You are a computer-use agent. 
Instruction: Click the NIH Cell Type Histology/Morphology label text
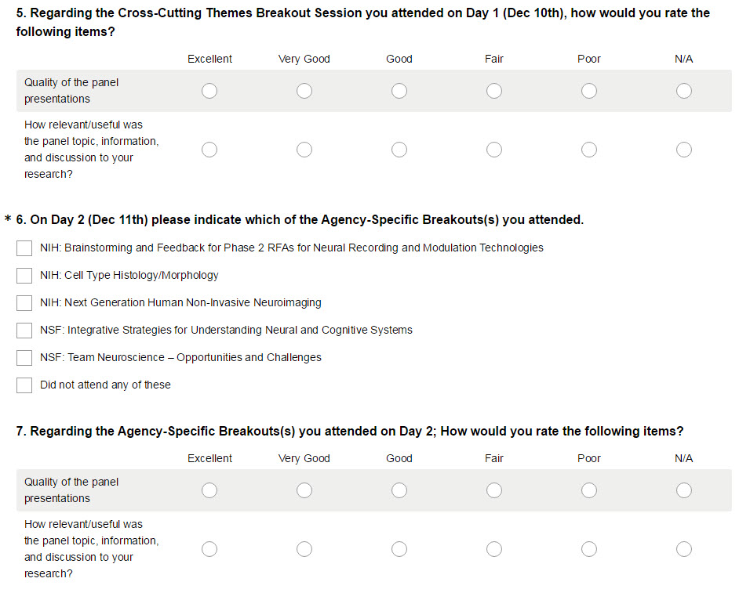tap(129, 276)
